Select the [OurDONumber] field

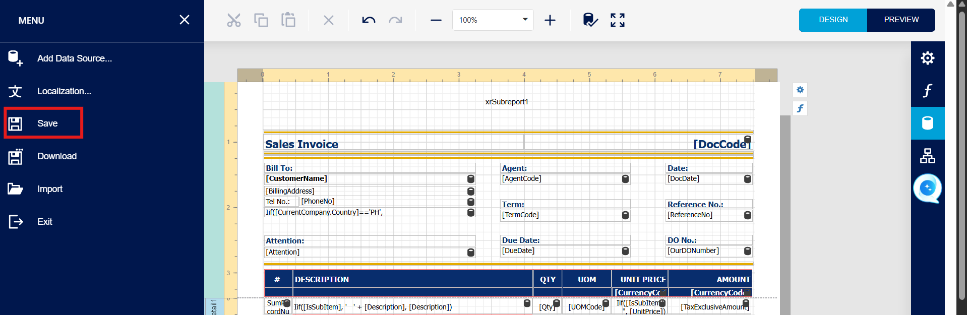pos(709,251)
